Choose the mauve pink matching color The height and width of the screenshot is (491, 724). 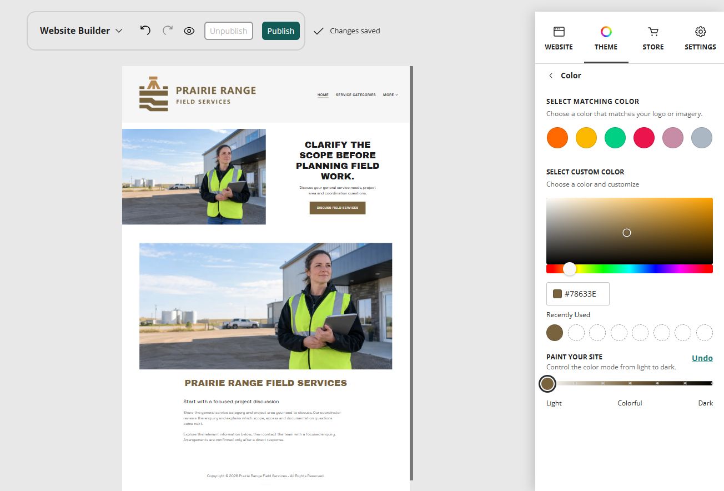673,138
